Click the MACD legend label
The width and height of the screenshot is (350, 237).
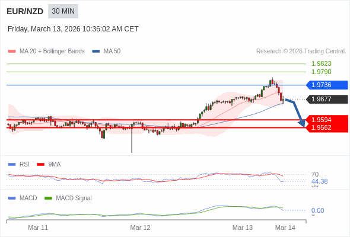28,198
